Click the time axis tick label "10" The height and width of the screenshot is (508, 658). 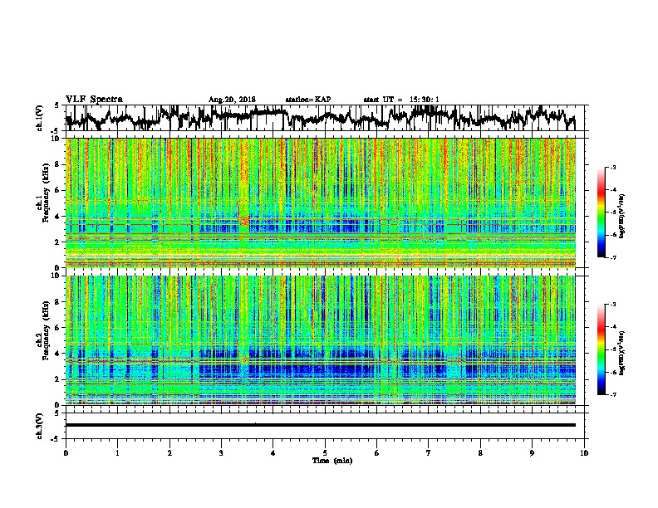pos(584,453)
